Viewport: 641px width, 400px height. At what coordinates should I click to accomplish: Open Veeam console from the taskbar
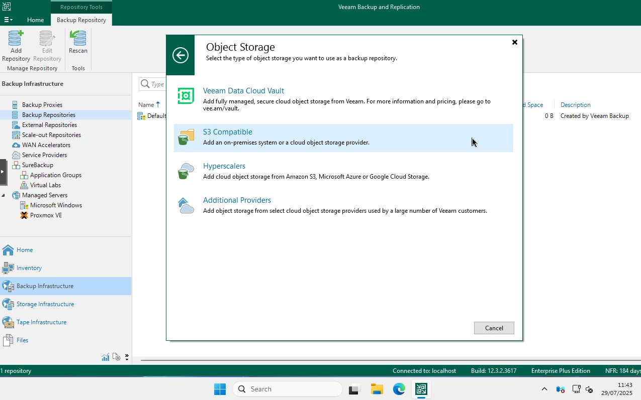pyautogui.click(x=421, y=389)
